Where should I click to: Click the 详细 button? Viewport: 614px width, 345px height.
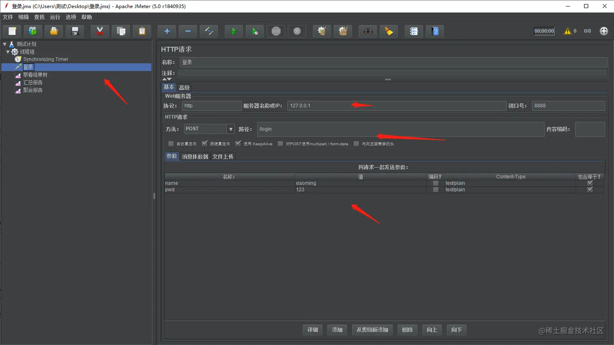pyautogui.click(x=313, y=330)
